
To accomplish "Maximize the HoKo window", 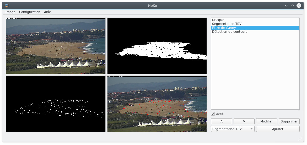I will pyautogui.click(x=293, y=6).
